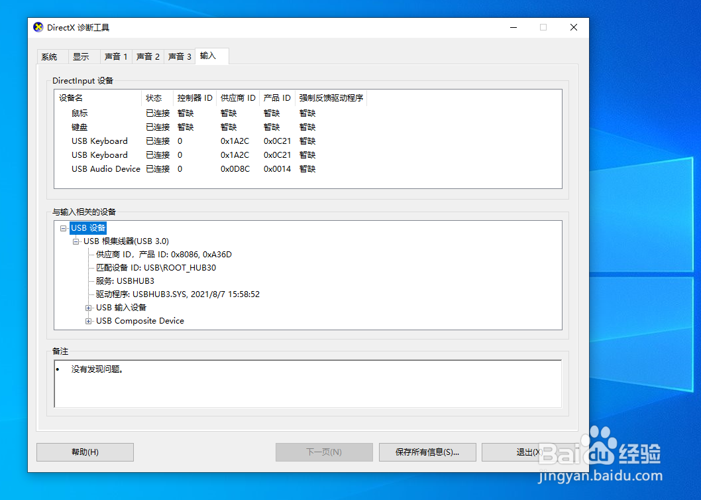Click the 服务: USBHUB3 line

125,281
